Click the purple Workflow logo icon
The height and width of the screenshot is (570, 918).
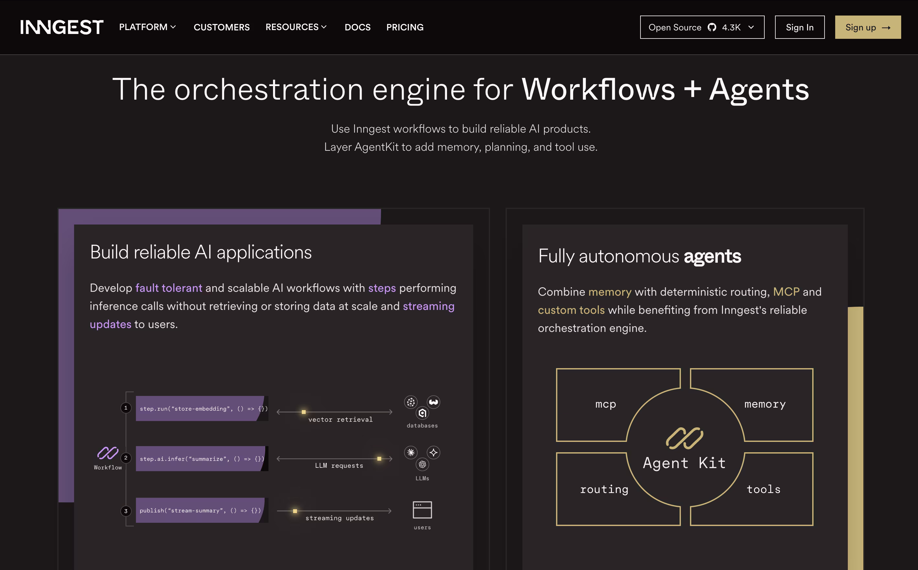(108, 453)
